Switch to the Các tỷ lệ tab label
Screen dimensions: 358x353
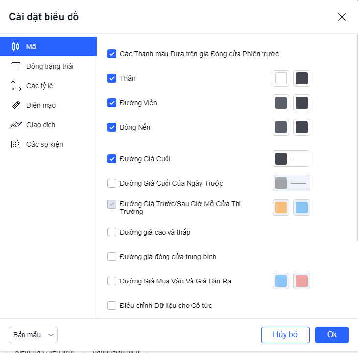40,86
